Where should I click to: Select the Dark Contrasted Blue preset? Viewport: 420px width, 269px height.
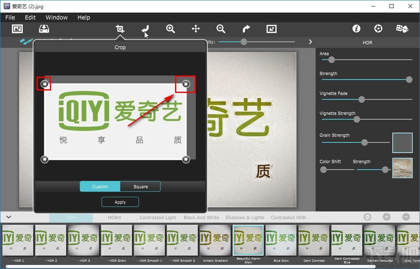[x=347, y=240]
